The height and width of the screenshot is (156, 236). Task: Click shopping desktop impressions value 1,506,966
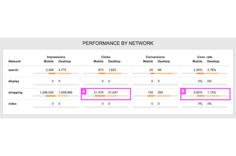coord(65,92)
